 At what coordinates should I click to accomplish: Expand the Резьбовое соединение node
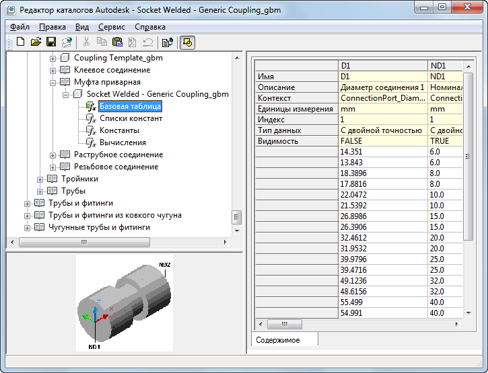[x=53, y=167]
